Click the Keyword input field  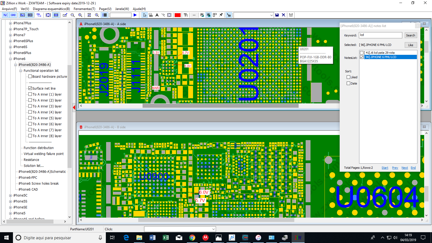(380, 35)
